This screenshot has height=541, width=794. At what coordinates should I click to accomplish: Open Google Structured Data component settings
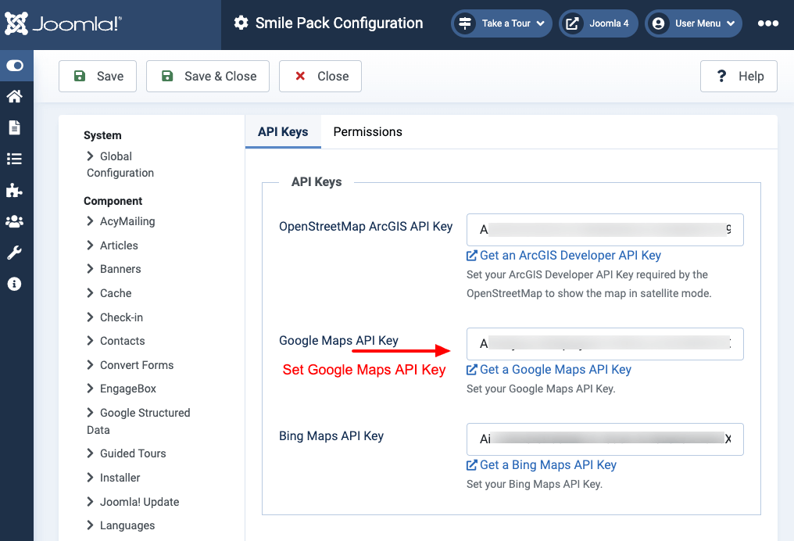(138, 421)
